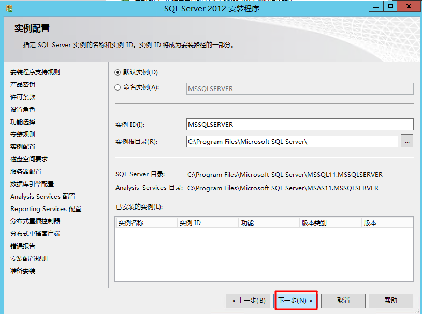Select the 产品密钥 step

23,84
